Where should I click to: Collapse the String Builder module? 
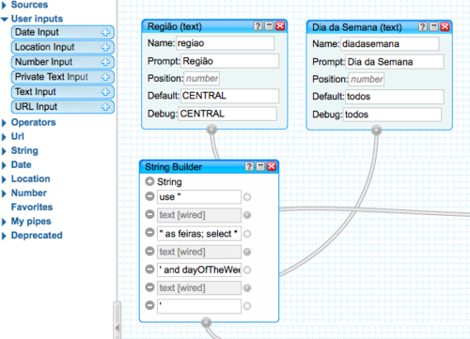(x=260, y=166)
